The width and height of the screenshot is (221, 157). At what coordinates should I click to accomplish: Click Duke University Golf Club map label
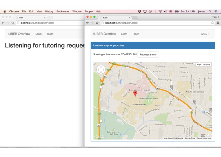pos(114,133)
